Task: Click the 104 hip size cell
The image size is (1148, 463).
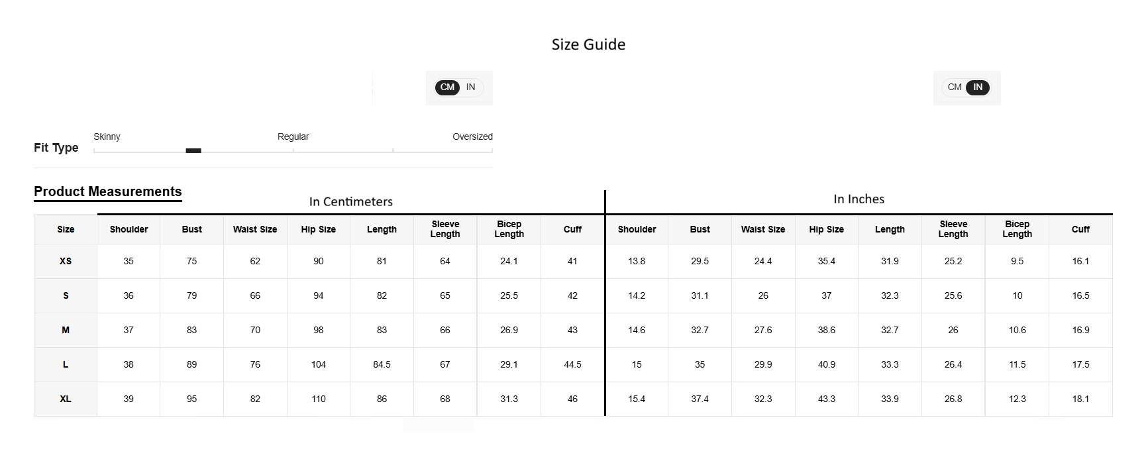Action: 319,365
